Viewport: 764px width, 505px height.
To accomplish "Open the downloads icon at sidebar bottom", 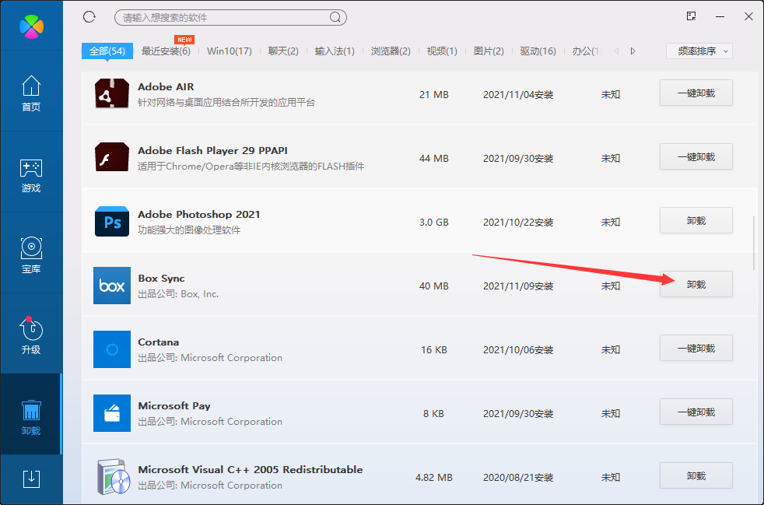I will point(31,479).
